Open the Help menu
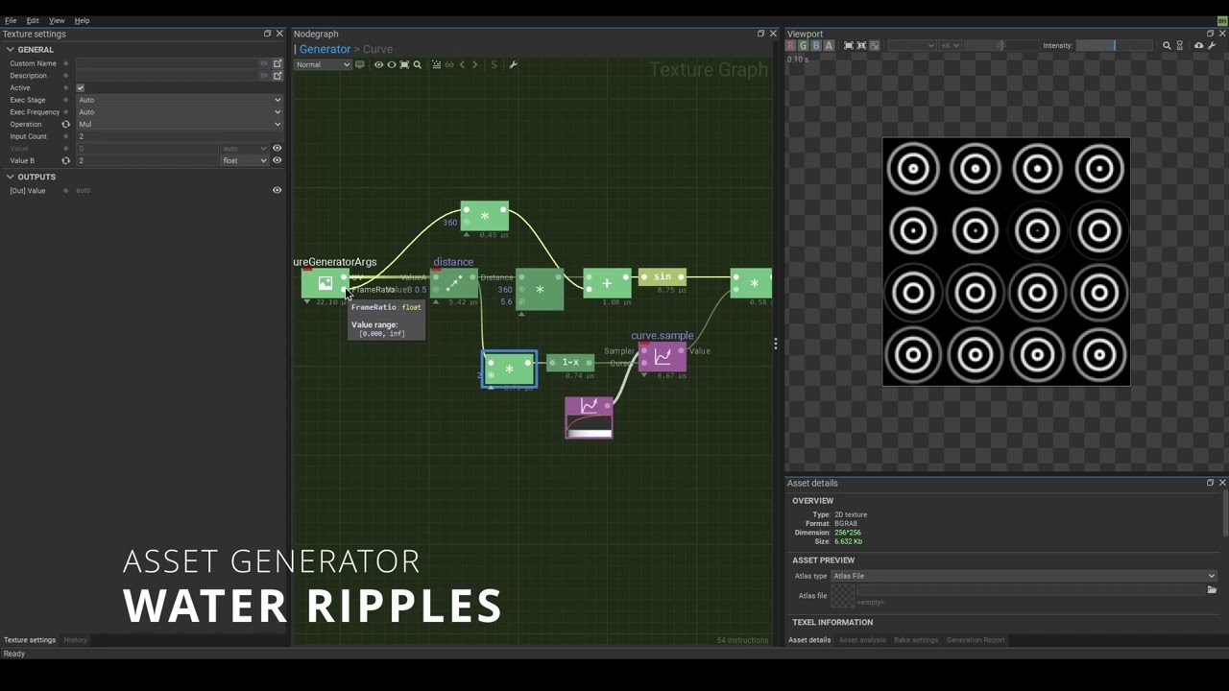This screenshot has width=1229, height=691. [x=82, y=20]
